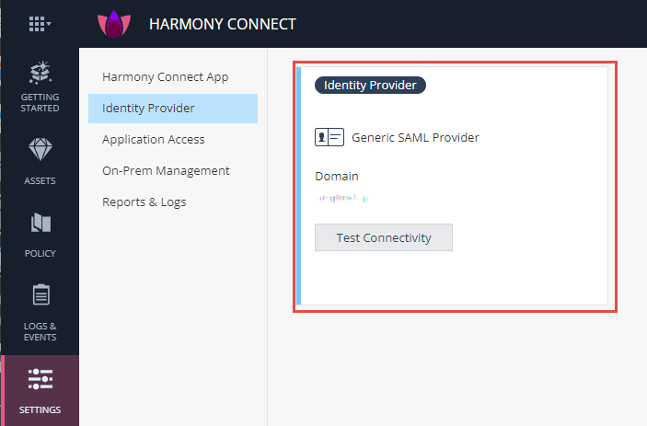Click the Domain field label
The image size is (647, 426).
[337, 176]
